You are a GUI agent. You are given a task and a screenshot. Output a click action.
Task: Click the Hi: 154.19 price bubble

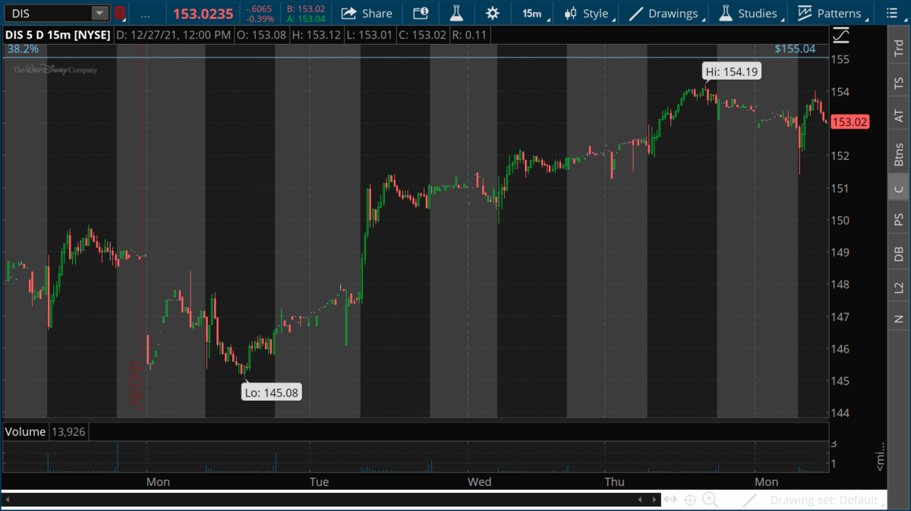[x=732, y=71]
